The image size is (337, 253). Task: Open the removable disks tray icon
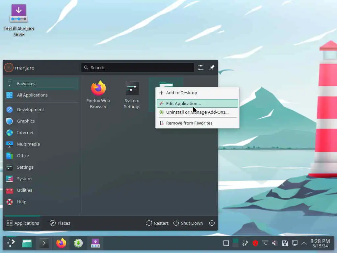[x=285, y=243]
